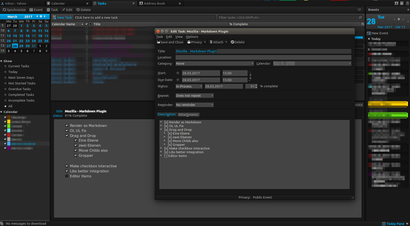410x226 pixels.
Task: Open the View menu in dialog
Action: tap(179, 37)
